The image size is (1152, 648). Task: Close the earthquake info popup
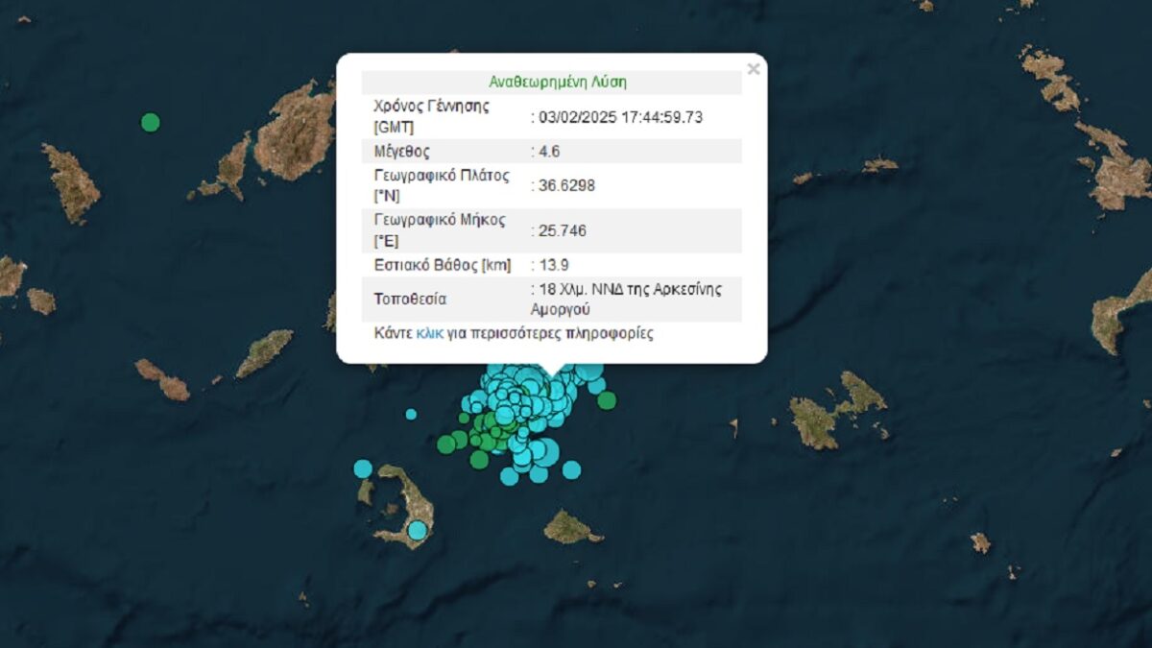point(754,69)
